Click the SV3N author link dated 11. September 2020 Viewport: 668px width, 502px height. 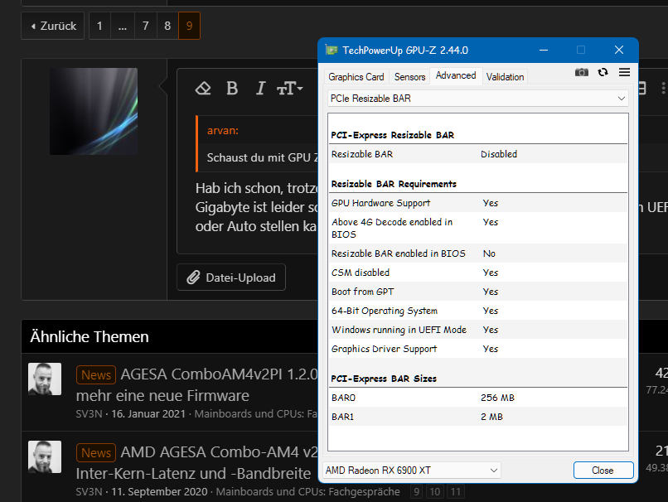pos(89,492)
